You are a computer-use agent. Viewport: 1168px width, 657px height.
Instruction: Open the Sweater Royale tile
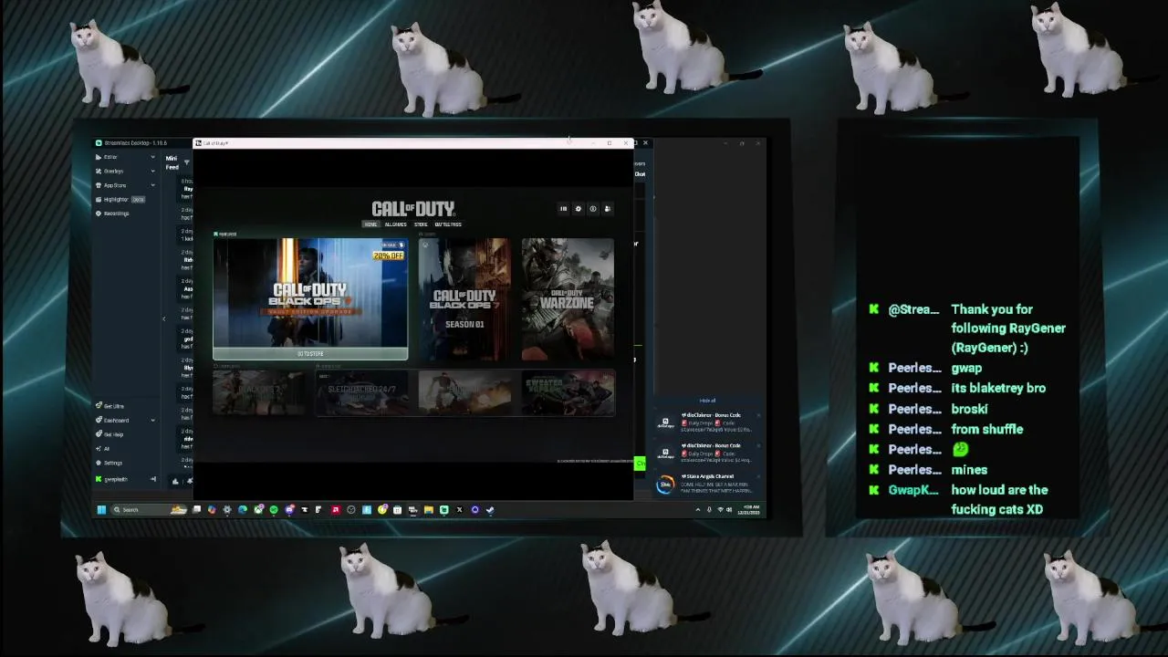[568, 392]
